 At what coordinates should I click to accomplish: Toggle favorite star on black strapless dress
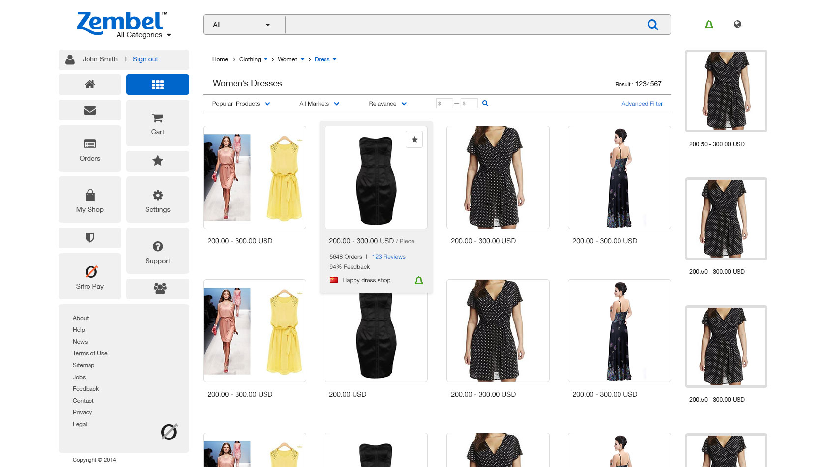[x=414, y=140]
